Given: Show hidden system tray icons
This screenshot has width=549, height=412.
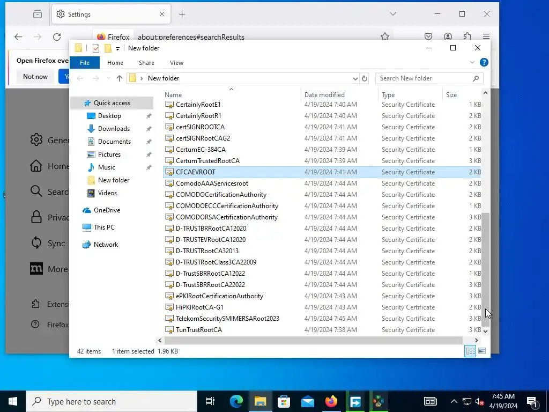Looking at the screenshot, I should [454, 401].
